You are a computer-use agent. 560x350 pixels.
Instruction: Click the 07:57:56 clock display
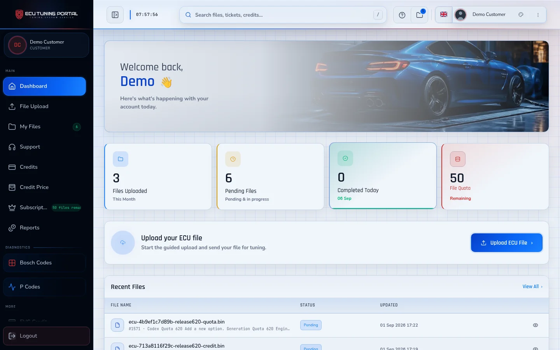(x=147, y=15)
